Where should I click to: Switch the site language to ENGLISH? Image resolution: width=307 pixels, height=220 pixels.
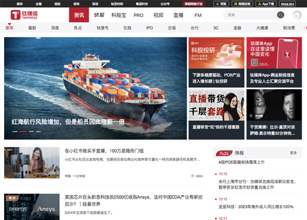[x=288, y=4]
